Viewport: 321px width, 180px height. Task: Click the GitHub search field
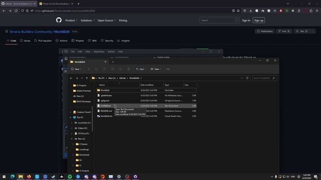pos(219,20)
